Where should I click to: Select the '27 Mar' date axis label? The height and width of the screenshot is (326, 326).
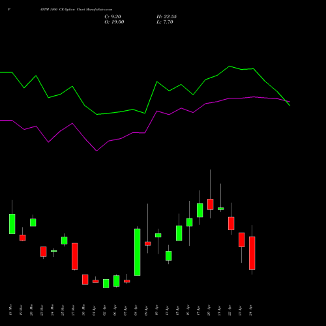[x=73, y=310]
